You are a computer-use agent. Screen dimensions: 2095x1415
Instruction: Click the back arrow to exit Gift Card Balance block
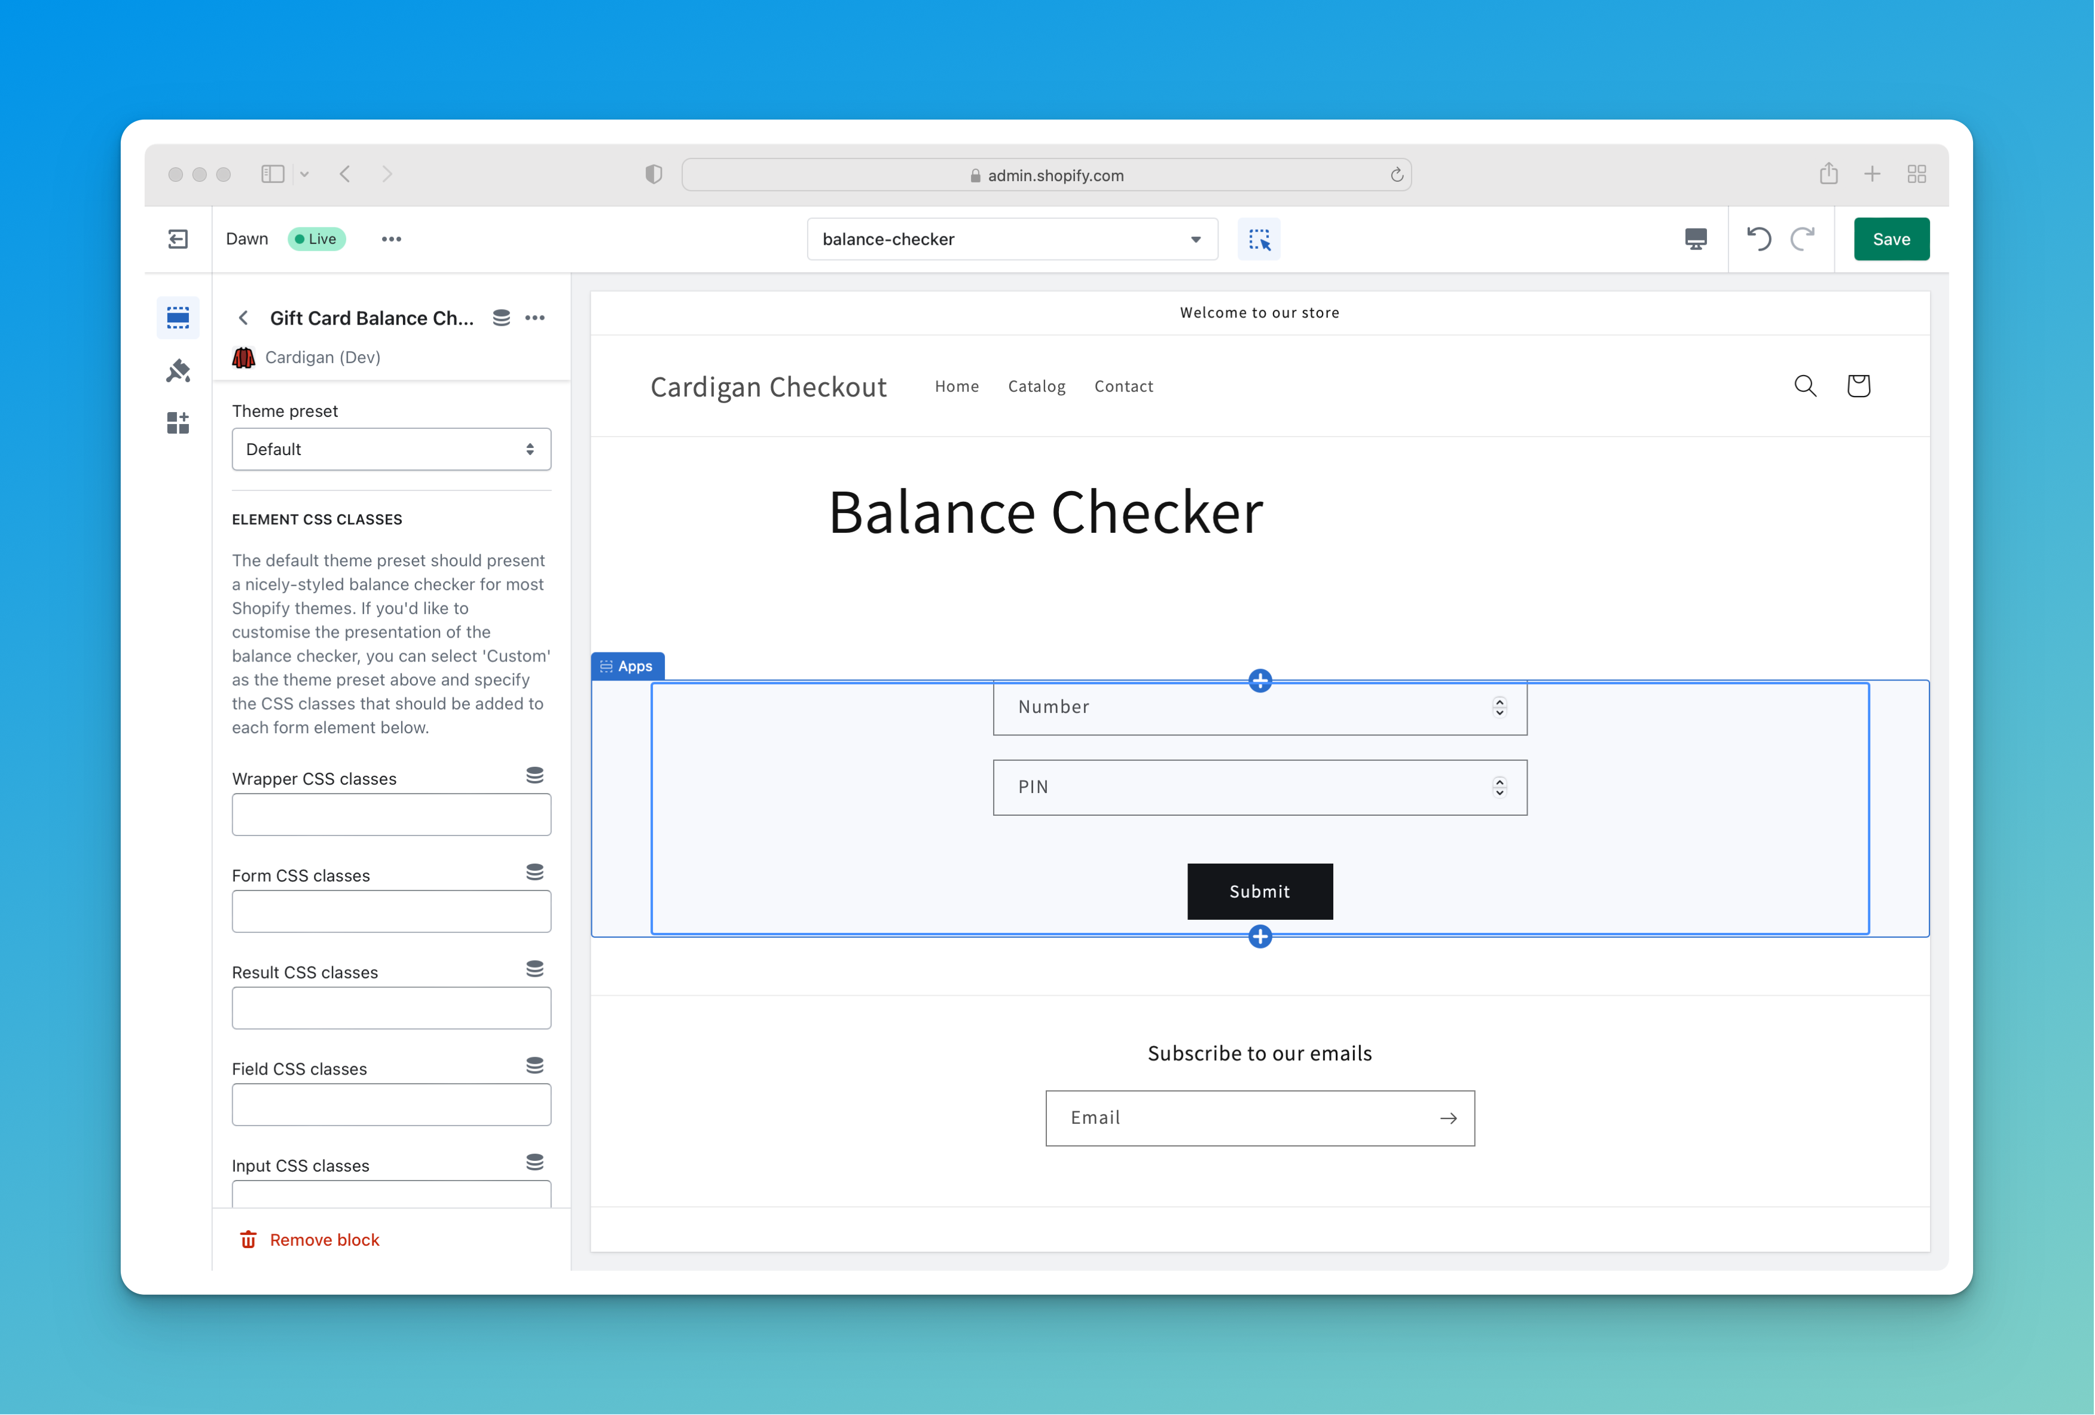coord(243,318)
